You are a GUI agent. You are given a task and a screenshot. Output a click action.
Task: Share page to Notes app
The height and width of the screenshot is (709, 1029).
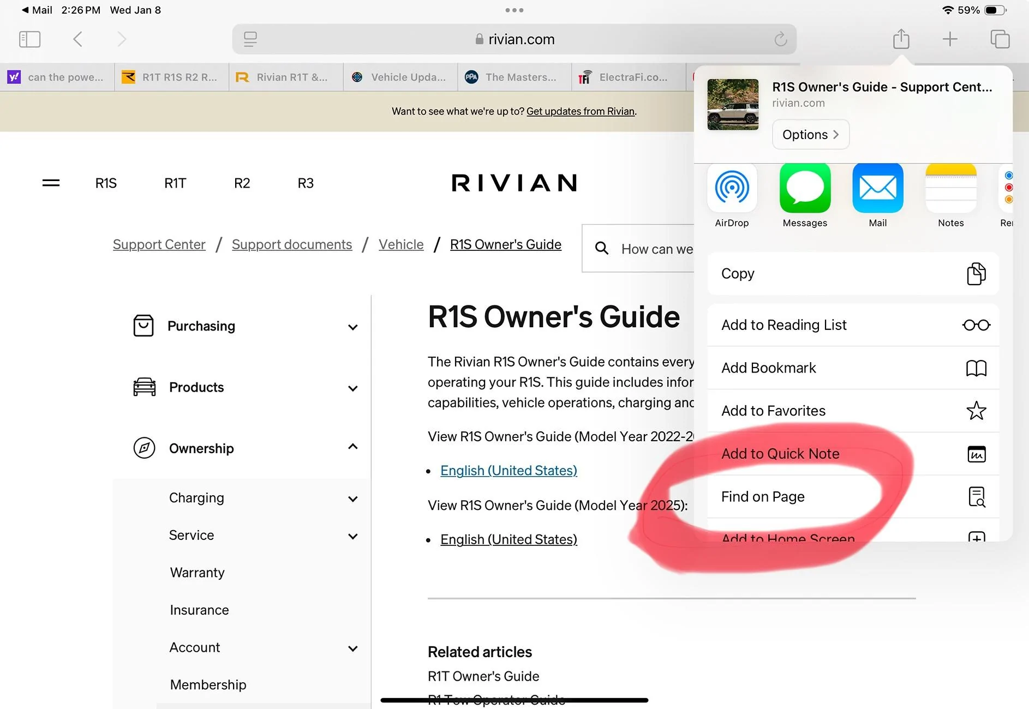click(x=951, y=196)
